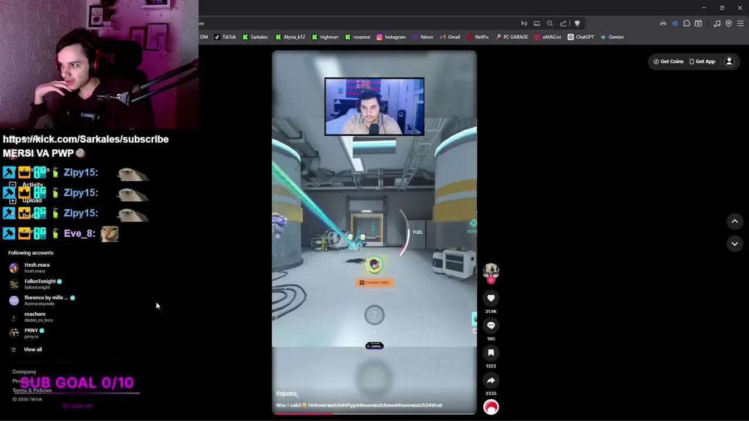Click the Get App button
Screen dimensions: 749x421
(x=702, y=61)
